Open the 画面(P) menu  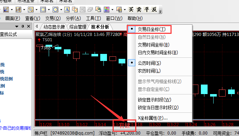coord(13,18)
